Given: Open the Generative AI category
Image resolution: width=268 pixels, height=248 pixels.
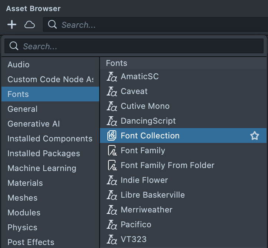Looking at the screenshot, I should point(34,124).
